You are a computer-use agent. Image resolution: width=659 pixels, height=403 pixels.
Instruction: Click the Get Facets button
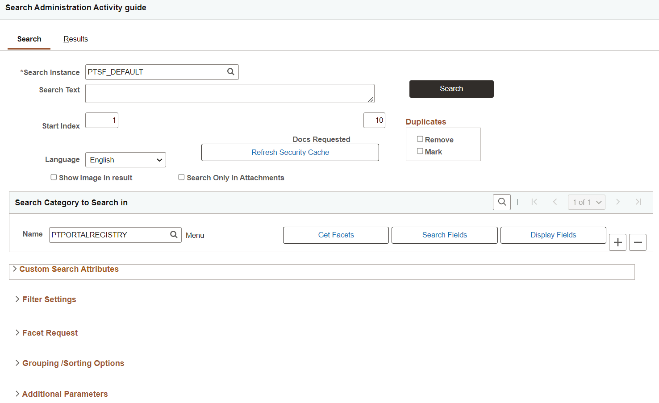(335, 235)
